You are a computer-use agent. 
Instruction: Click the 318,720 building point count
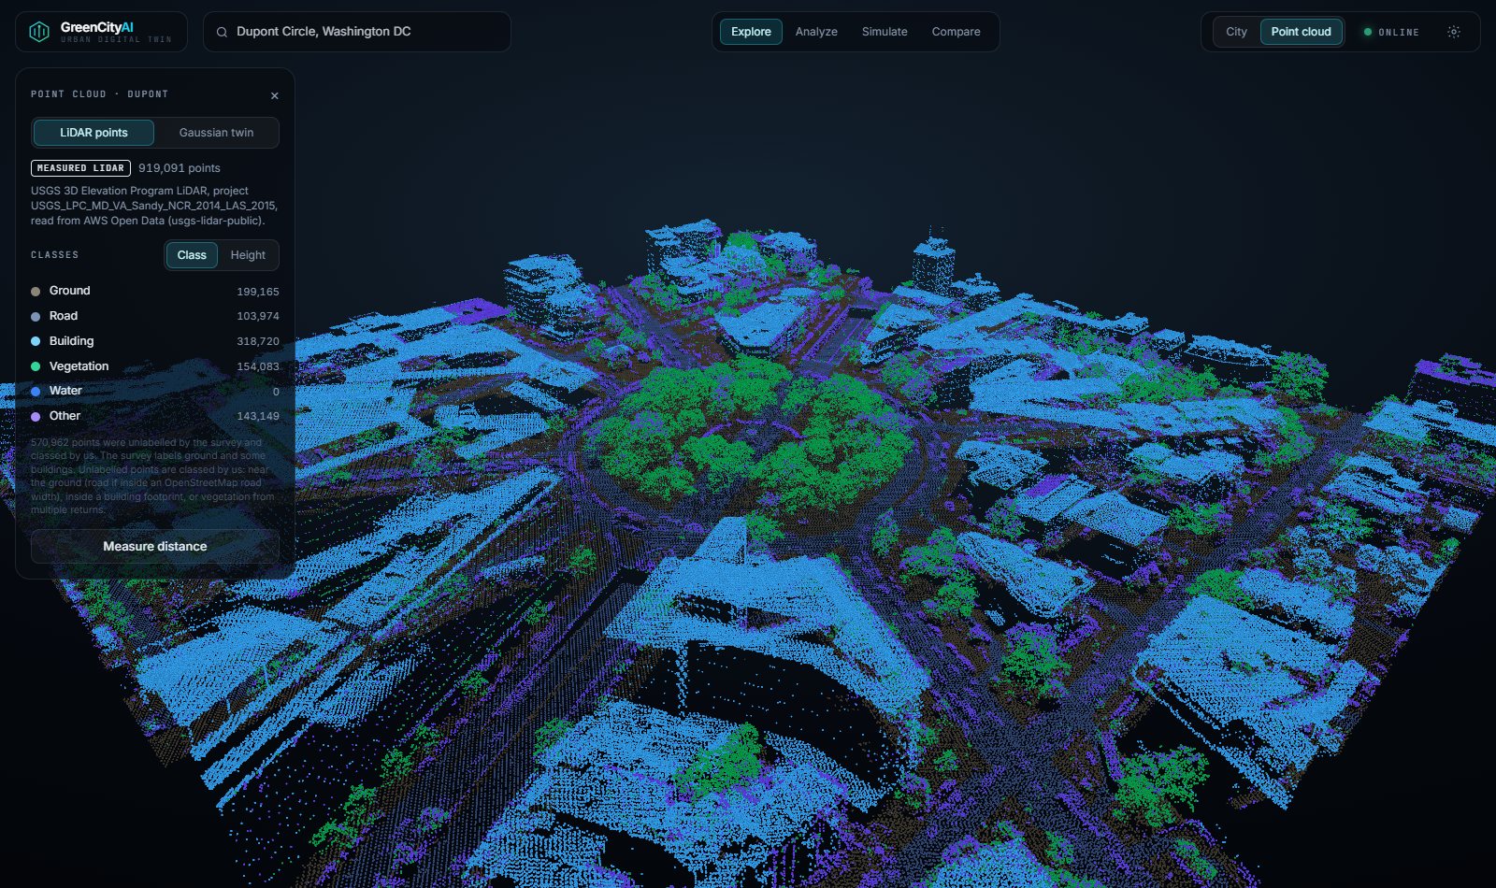click(x=258, y=342)
